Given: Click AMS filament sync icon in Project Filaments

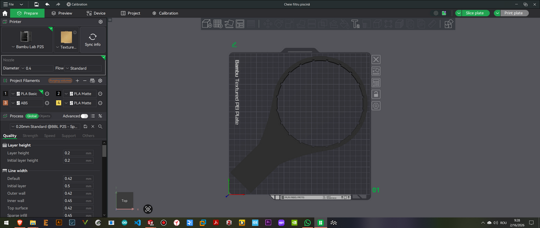Looking at the screenshot, I should [92, 81].
